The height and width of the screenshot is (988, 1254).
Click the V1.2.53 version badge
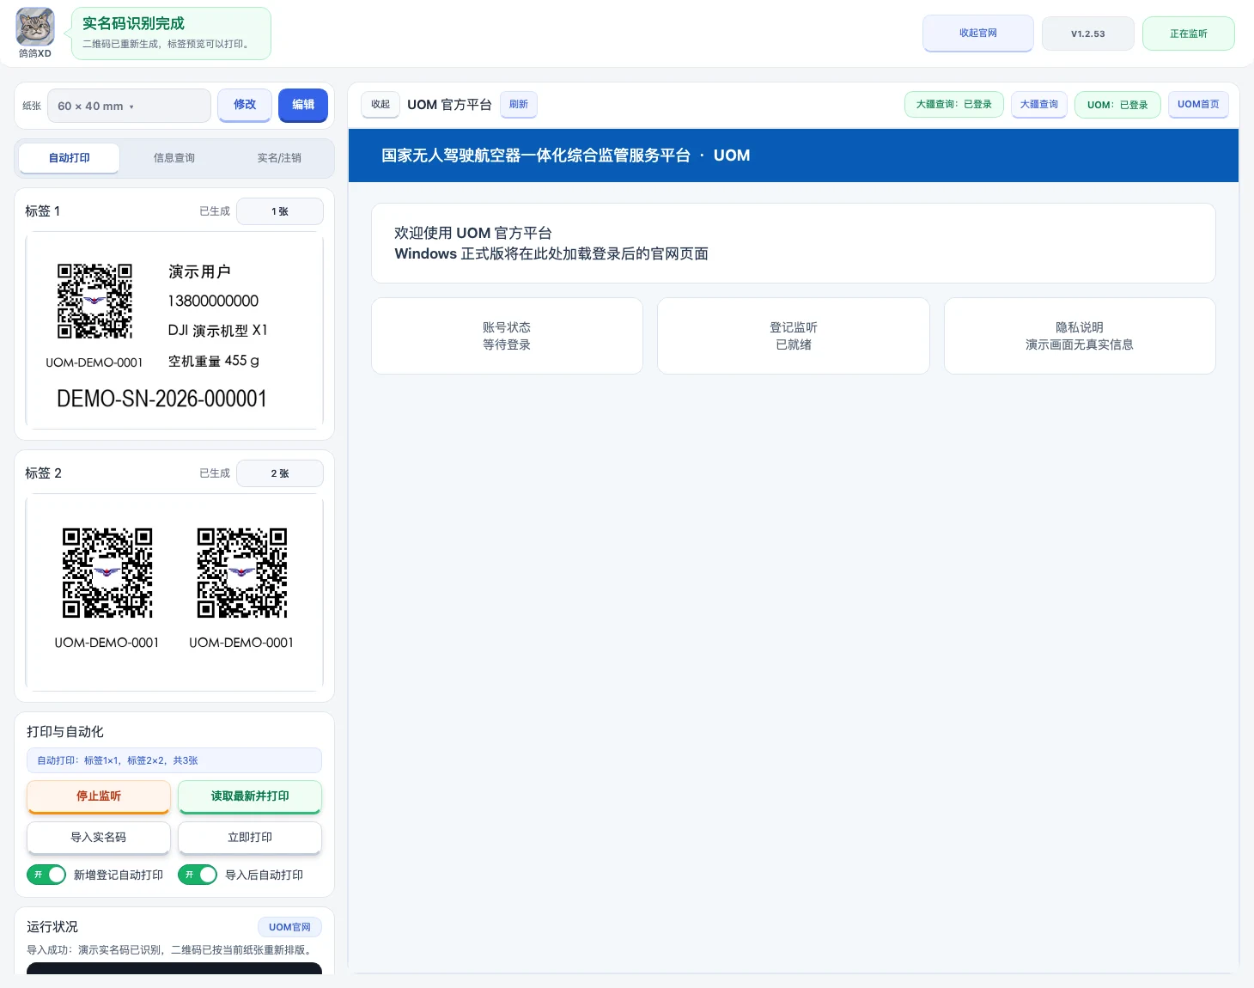(1088, 34)
